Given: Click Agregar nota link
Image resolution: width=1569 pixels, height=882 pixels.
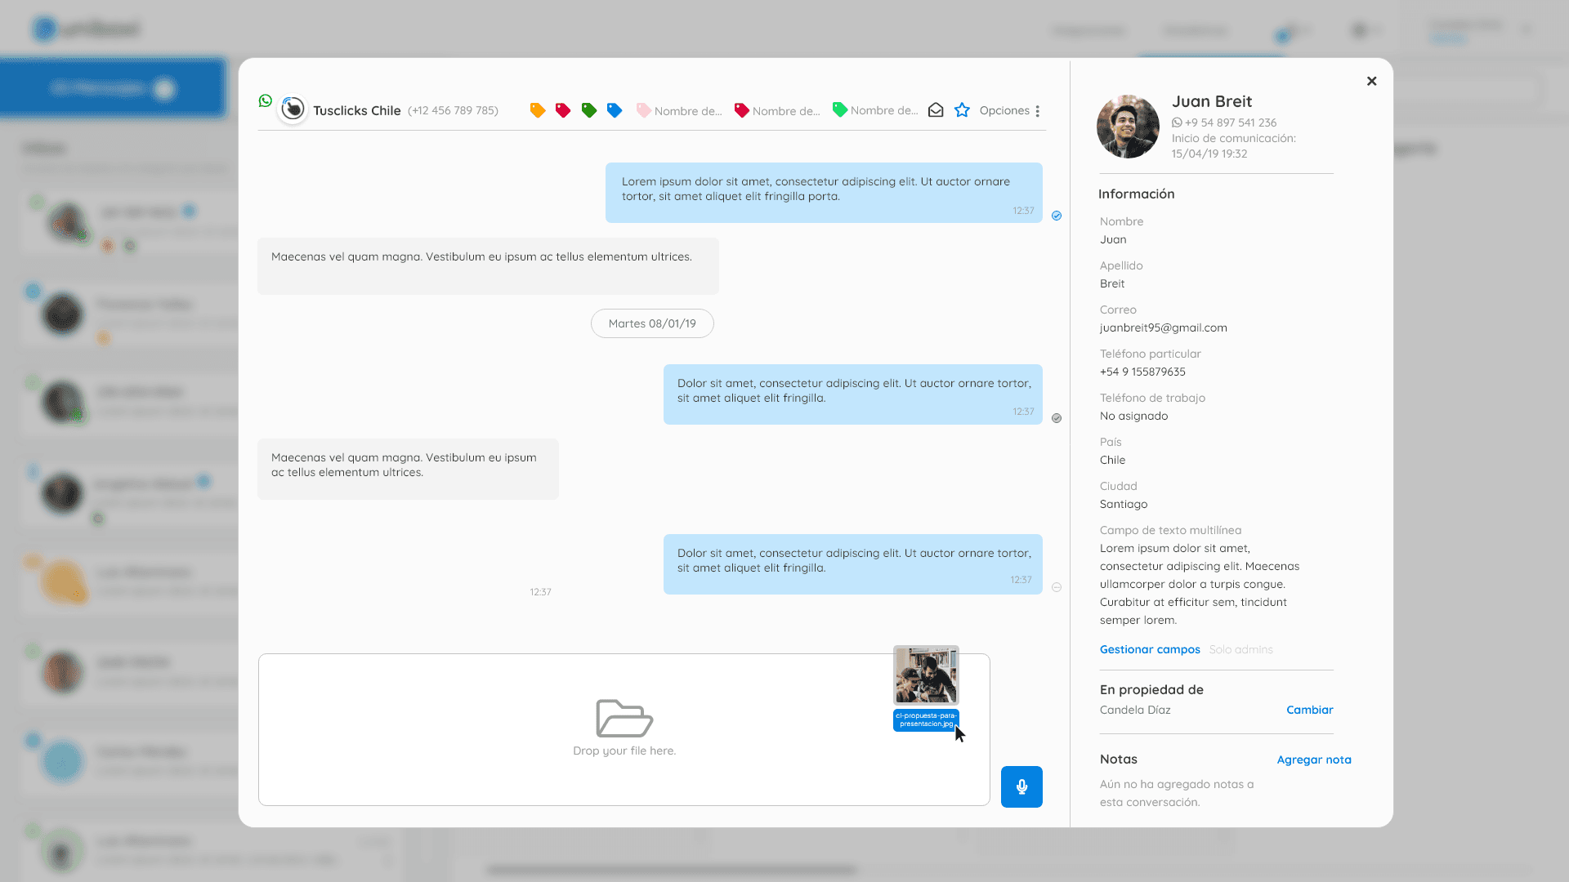Looking at the screenshot, I should (1313, 759).
